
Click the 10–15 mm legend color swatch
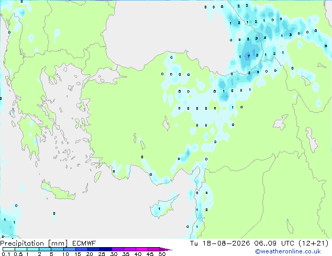69,249
